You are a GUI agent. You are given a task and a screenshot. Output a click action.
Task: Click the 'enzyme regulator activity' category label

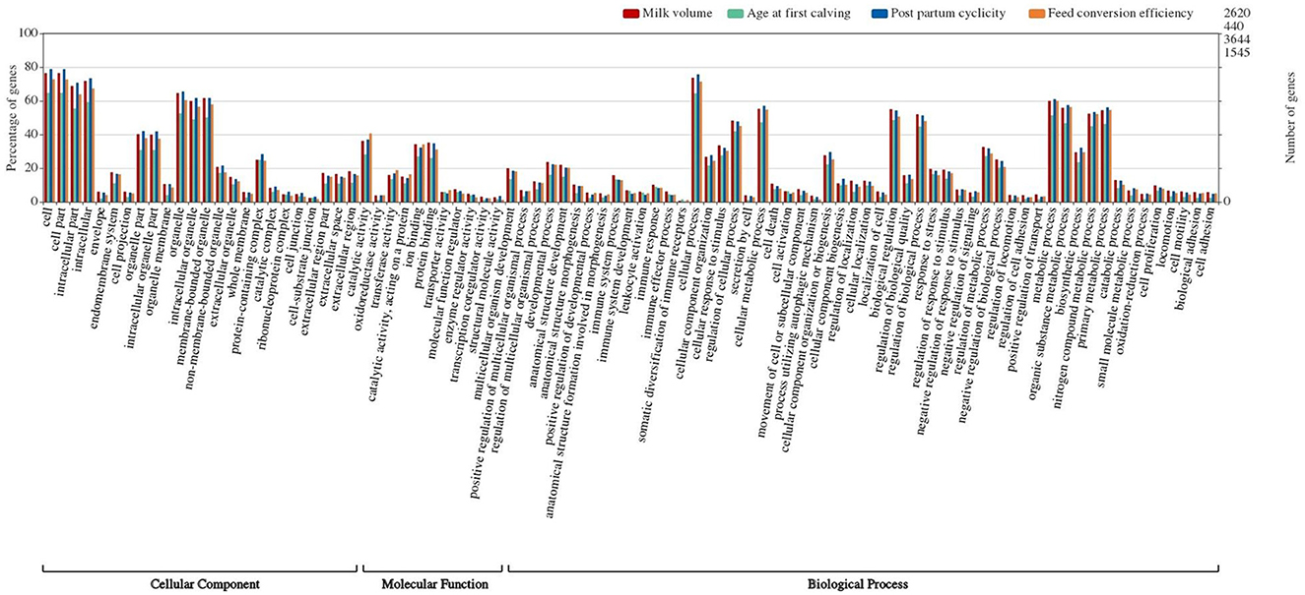coord(462,275)
